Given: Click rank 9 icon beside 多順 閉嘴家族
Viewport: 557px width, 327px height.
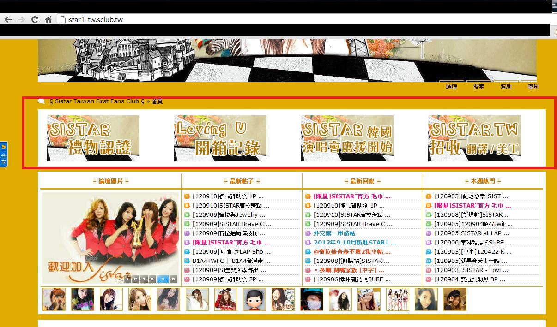Looking at the screenshot, I should (308, 270).
